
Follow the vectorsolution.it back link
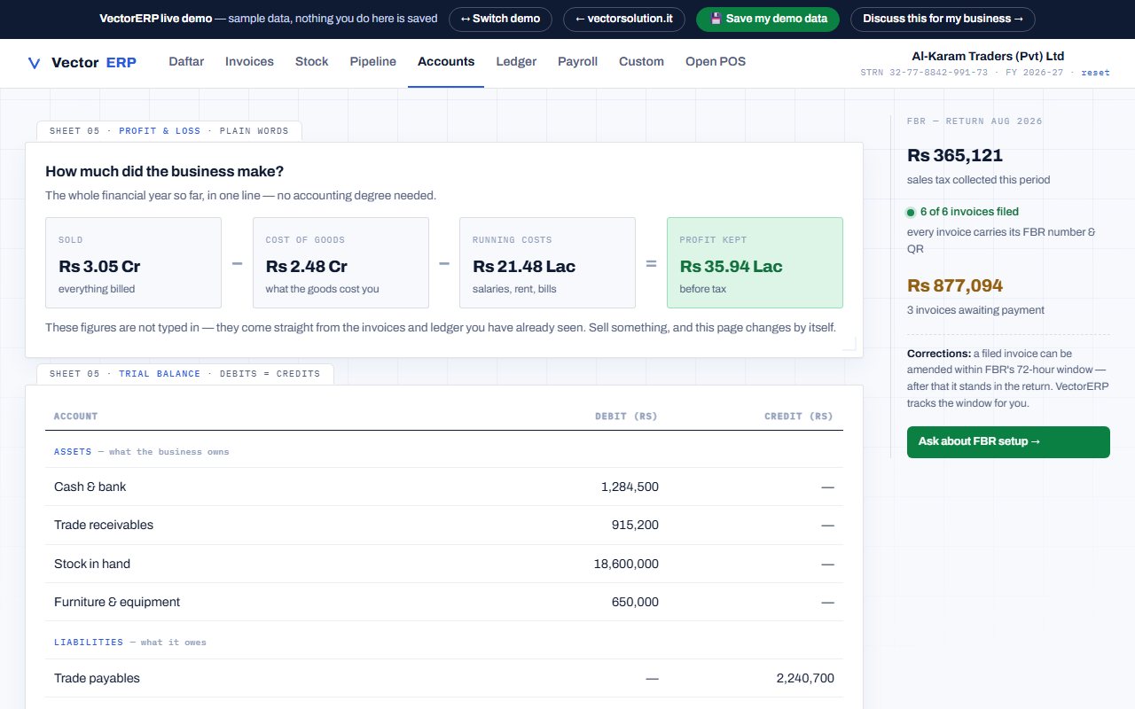click(624, 19)
